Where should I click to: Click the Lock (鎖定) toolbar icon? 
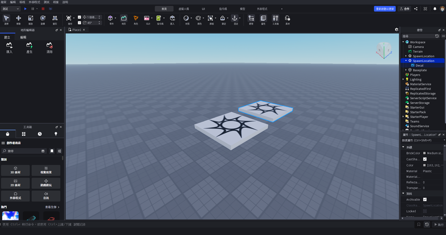click(x=223, y=18)
